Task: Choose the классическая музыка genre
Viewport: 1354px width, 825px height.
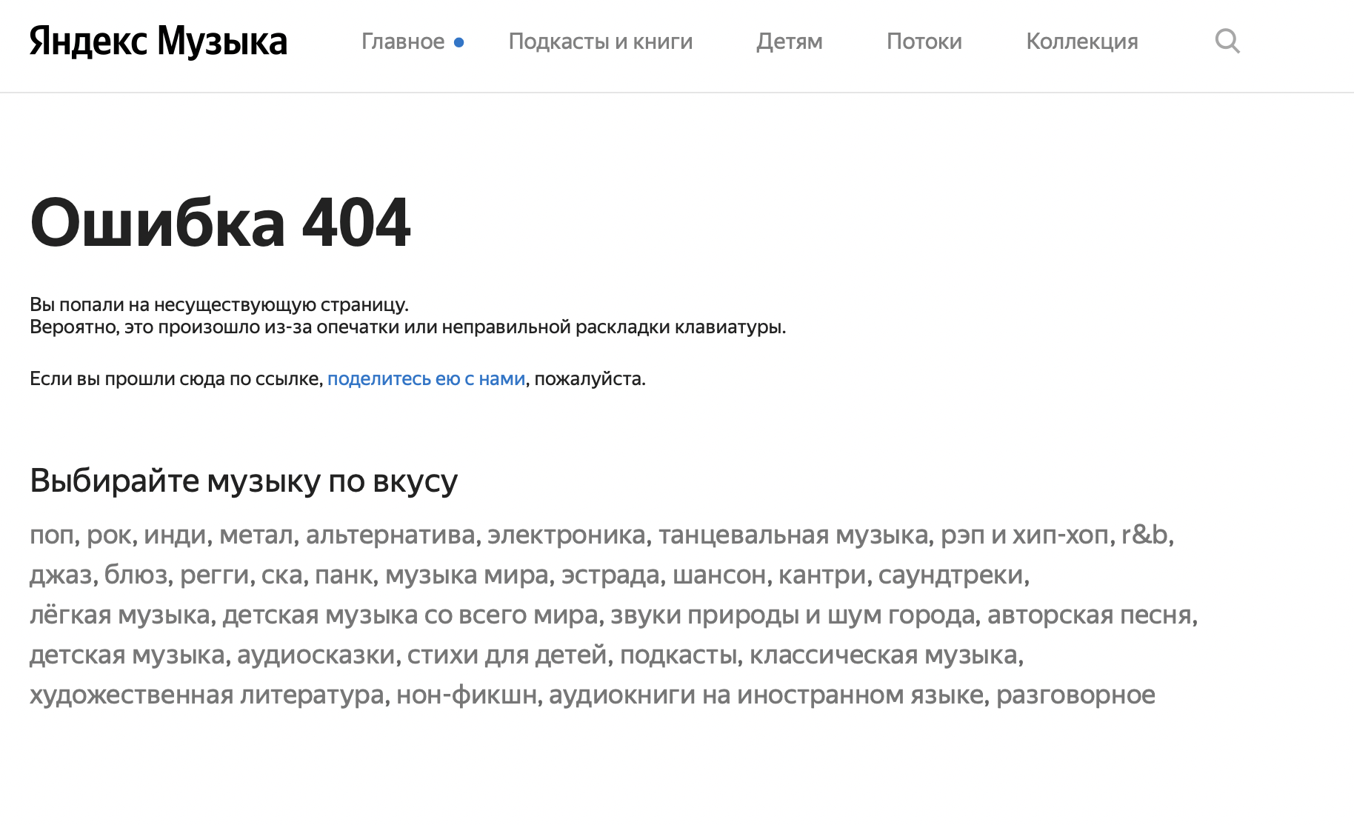Action: point(884,655)
